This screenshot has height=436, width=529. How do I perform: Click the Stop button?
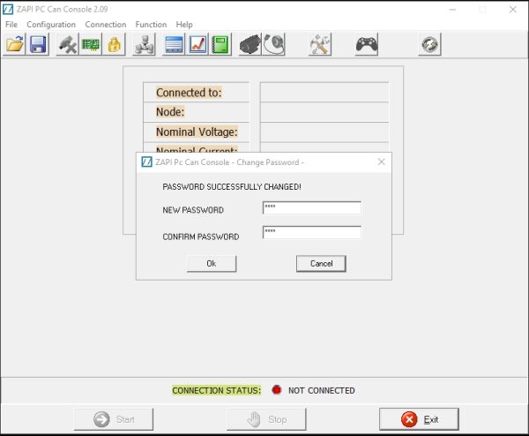click(x=266, y=419)
